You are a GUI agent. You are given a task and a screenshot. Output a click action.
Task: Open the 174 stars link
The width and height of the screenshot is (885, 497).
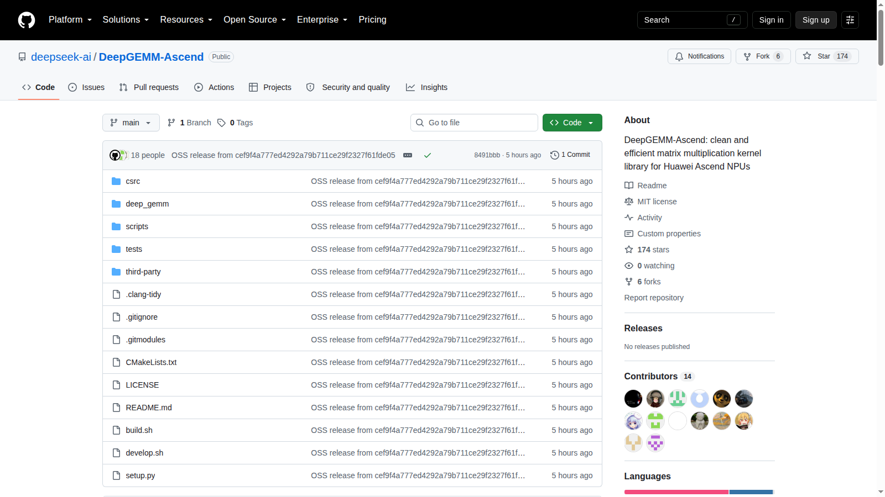click(x=647, y=250)
